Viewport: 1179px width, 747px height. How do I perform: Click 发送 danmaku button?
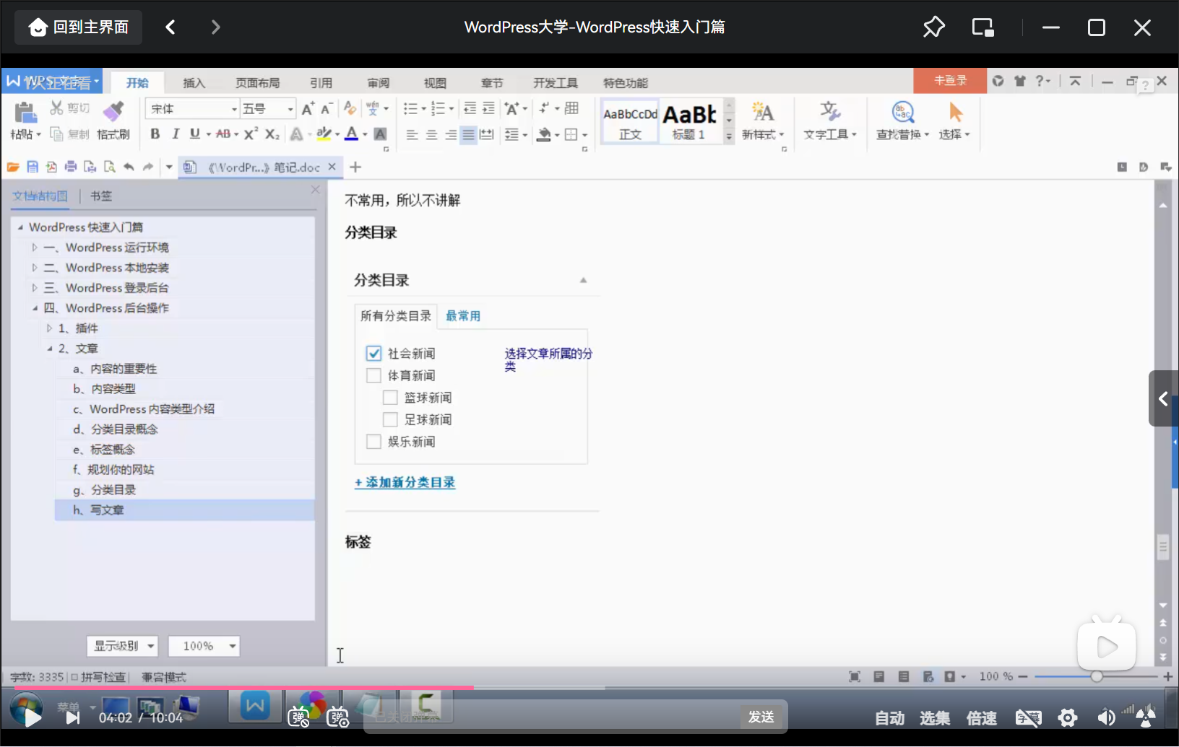[x=761, y=717]
